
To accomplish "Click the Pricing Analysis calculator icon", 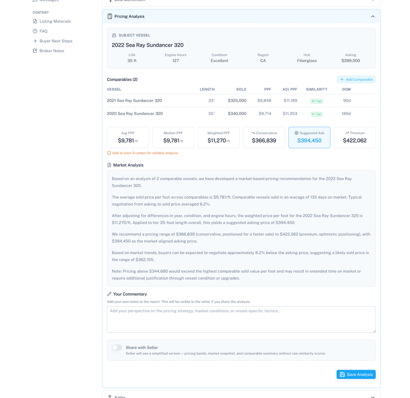I will (109, 16).
